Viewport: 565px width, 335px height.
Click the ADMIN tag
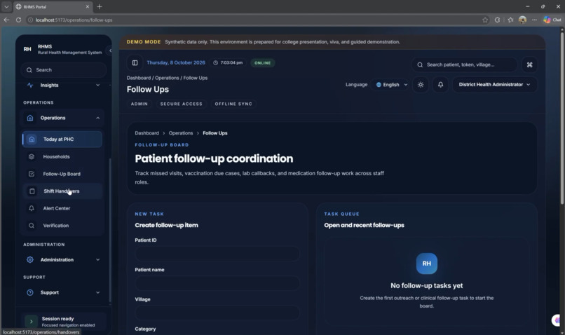[139, 104]
